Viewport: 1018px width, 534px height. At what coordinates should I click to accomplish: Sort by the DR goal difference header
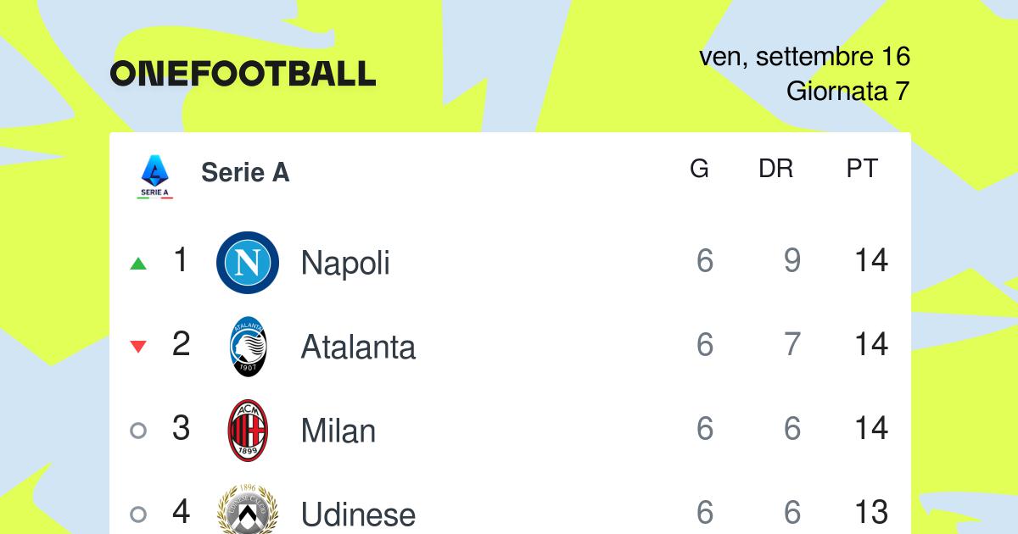pyautogui.click(x=775, y=169)
